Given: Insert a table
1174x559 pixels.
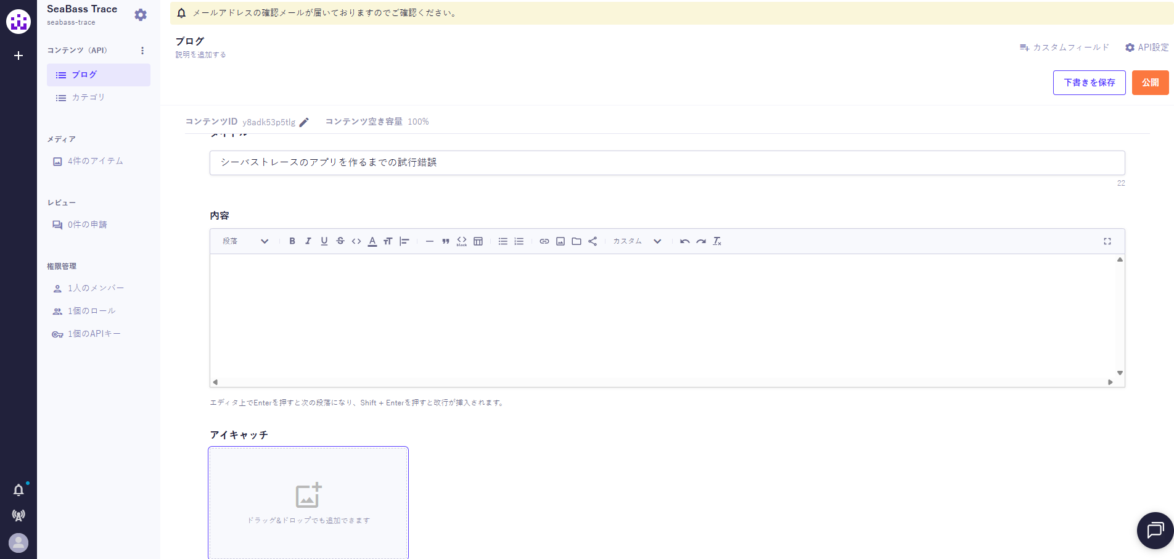Looking at the screenshot, I should tap(478, 241).
